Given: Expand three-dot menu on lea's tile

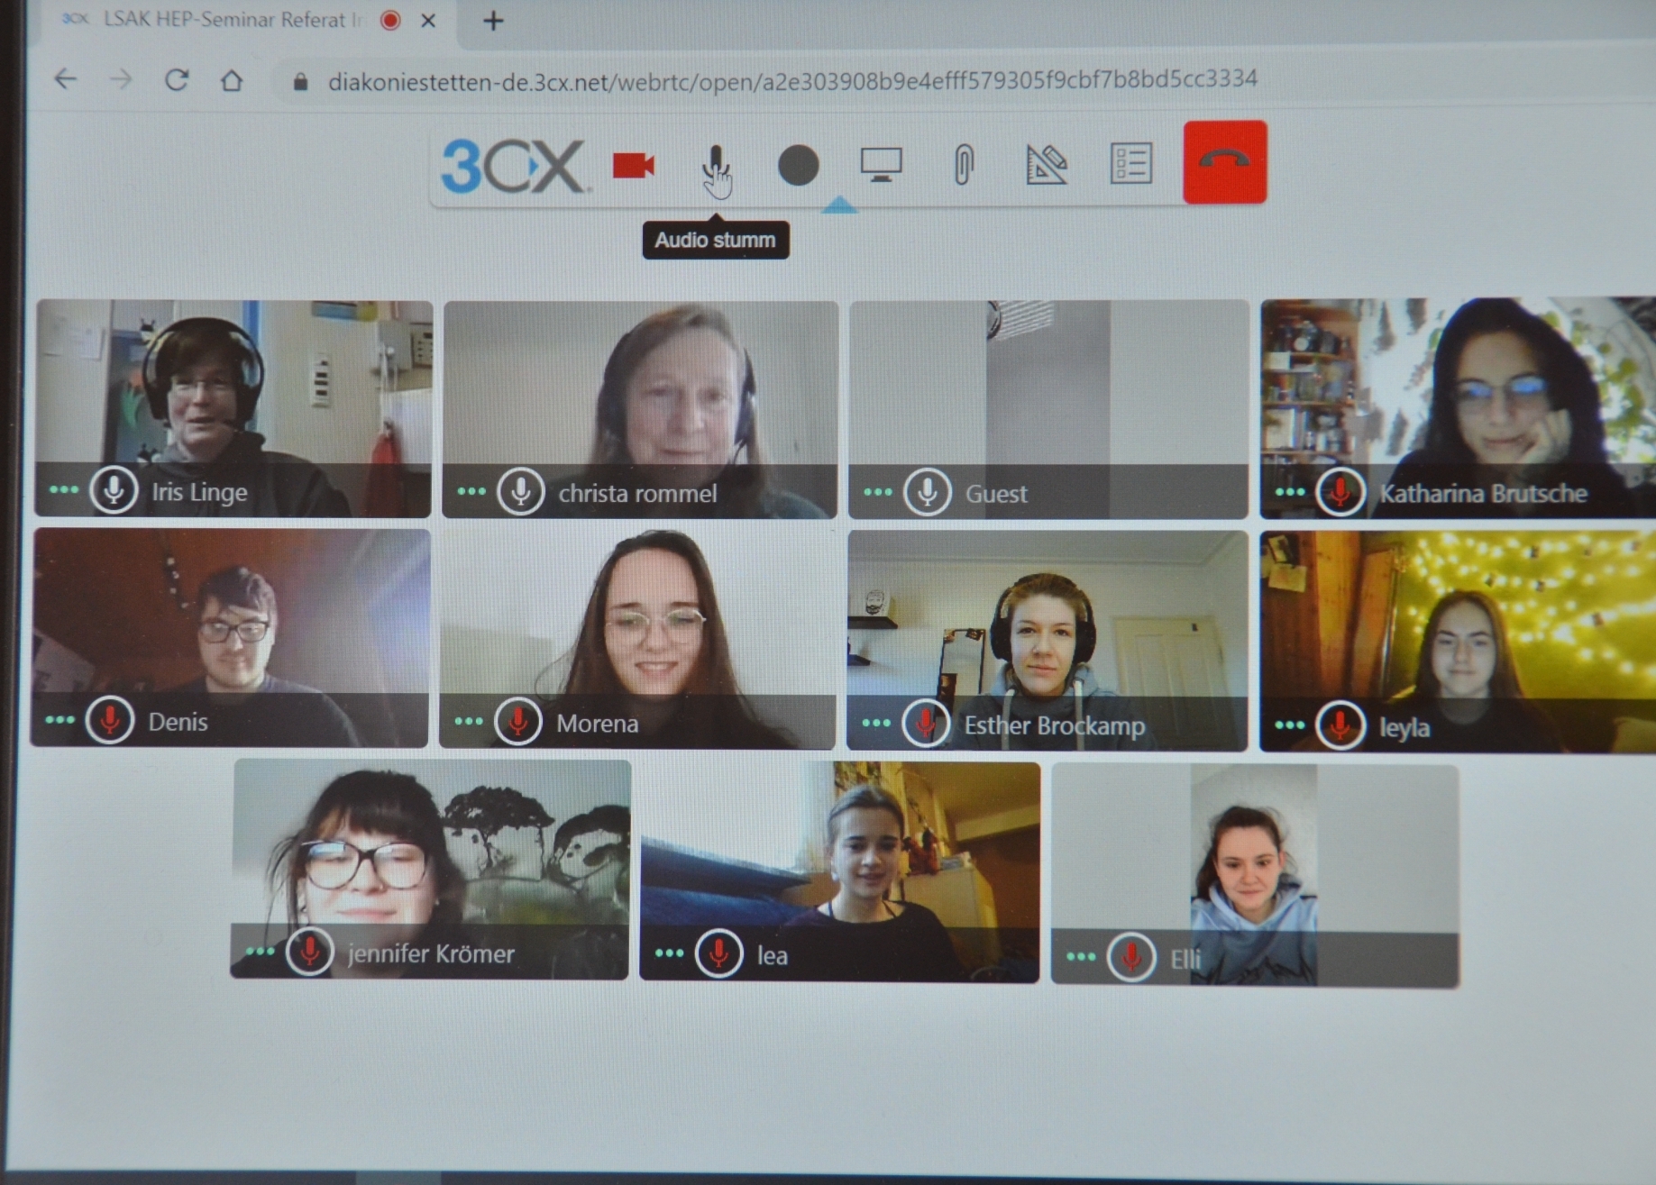Looking at the screenshot, I should tap(669, 953).
